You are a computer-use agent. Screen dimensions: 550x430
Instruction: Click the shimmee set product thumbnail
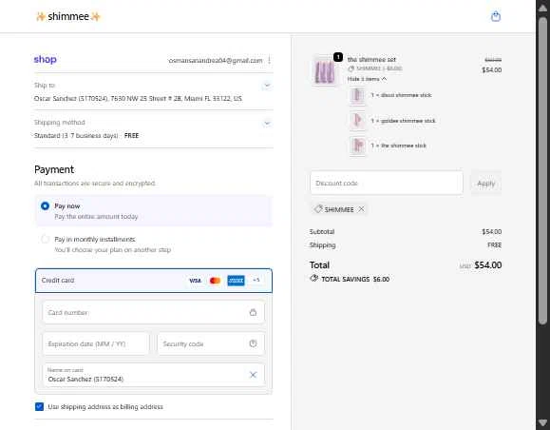pos(324,70)
